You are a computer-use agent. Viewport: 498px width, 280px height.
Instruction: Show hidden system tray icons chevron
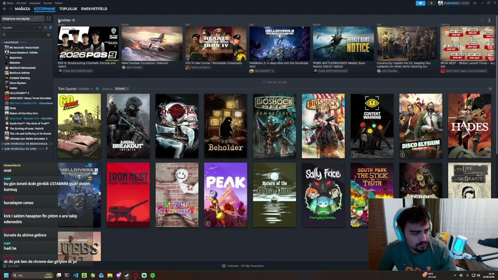pos(455,275)
